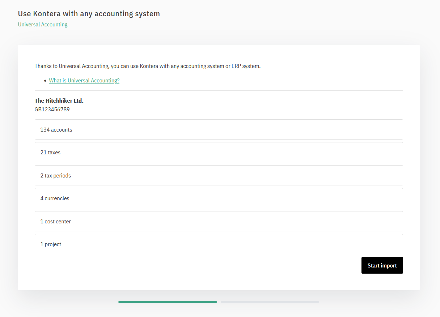Open the 1 project panel

[x=219, y=244]
